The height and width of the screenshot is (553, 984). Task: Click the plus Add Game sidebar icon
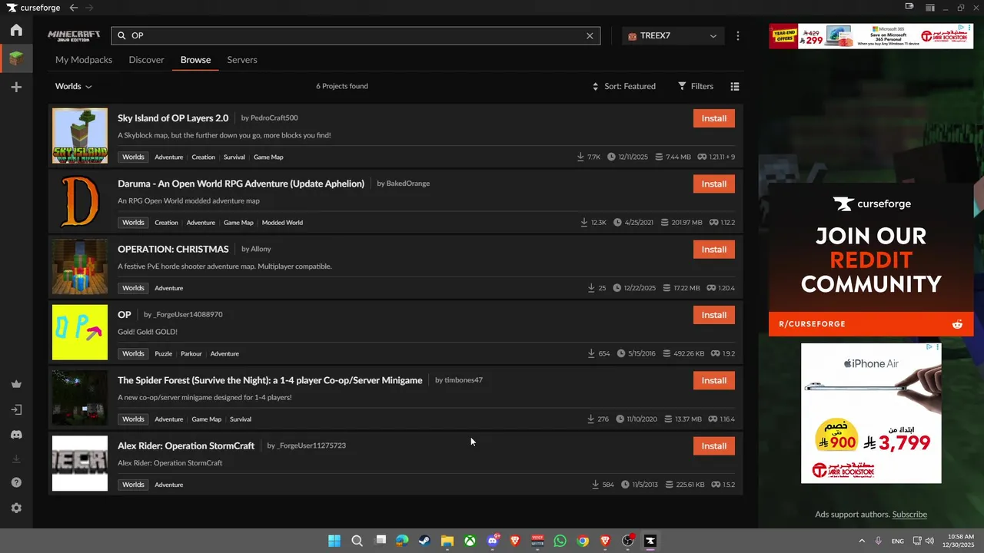click(16, 88)
